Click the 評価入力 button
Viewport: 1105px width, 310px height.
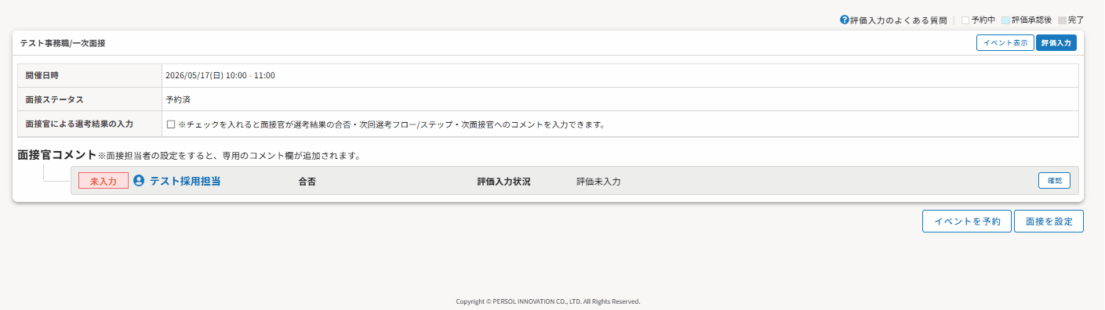(x=1056, y=43)
